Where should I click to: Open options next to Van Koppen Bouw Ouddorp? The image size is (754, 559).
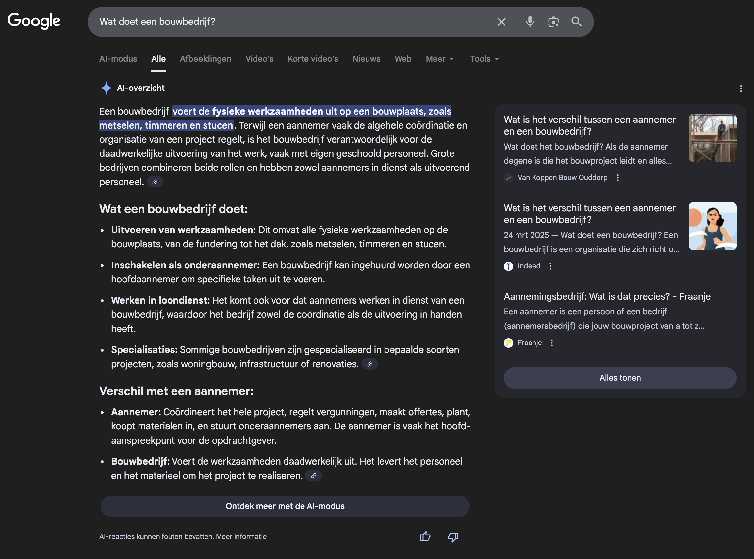coord(617,178)
